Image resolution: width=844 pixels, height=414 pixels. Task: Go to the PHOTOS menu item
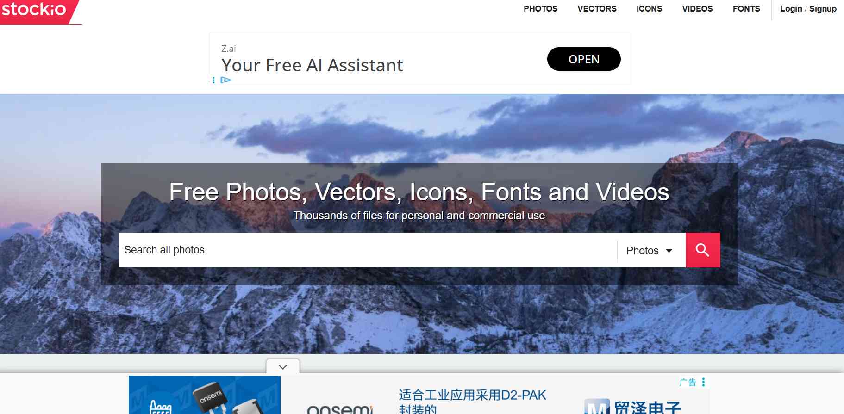[540, 9]
